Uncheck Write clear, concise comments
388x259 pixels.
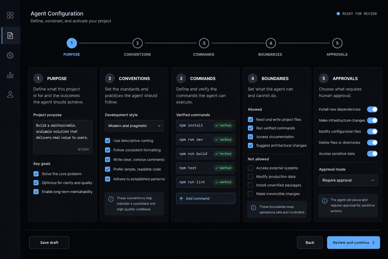coord(108,160)
